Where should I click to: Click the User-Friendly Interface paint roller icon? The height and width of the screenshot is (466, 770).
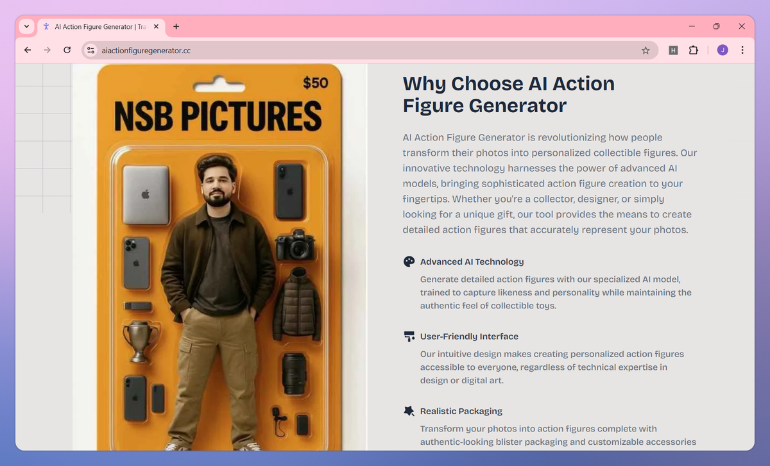click(409, 336)
